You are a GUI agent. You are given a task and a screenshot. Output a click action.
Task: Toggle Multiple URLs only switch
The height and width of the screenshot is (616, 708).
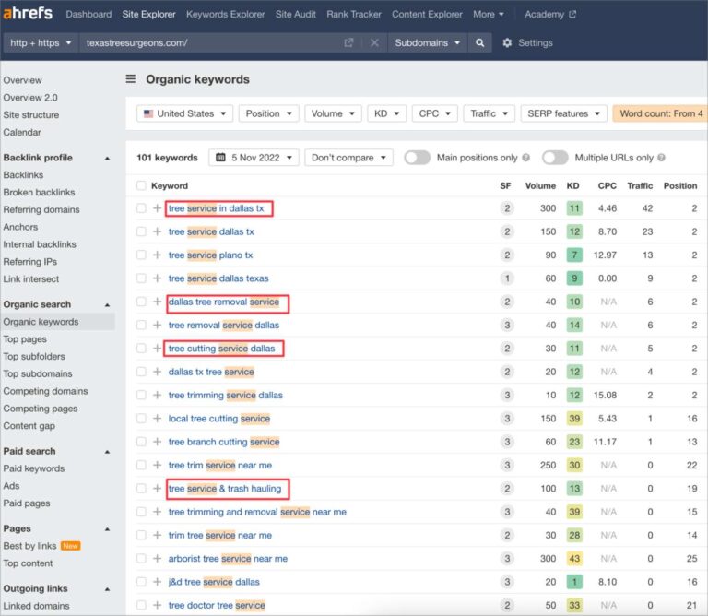[555, 158]
